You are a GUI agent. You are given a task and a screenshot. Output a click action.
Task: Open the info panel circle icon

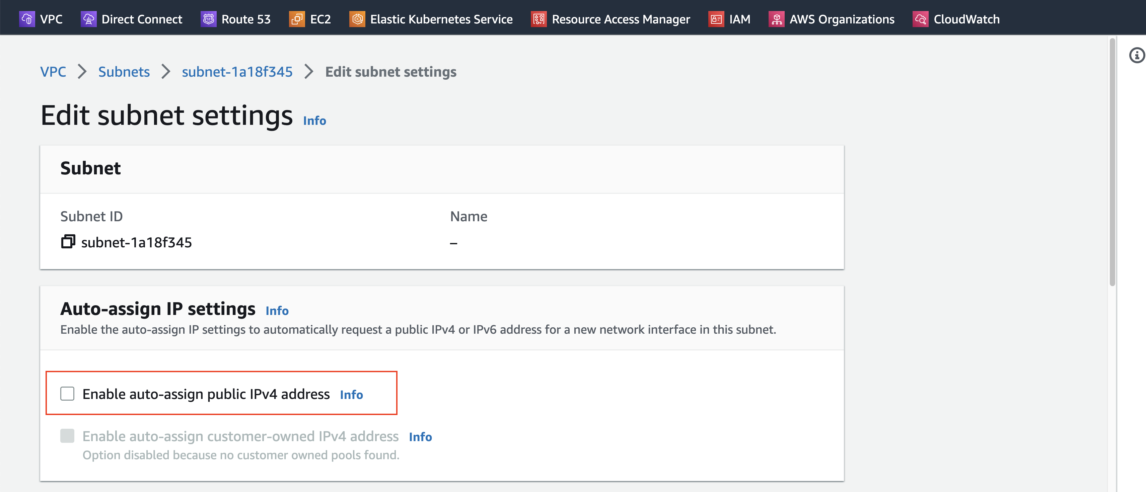point(1137,55)
